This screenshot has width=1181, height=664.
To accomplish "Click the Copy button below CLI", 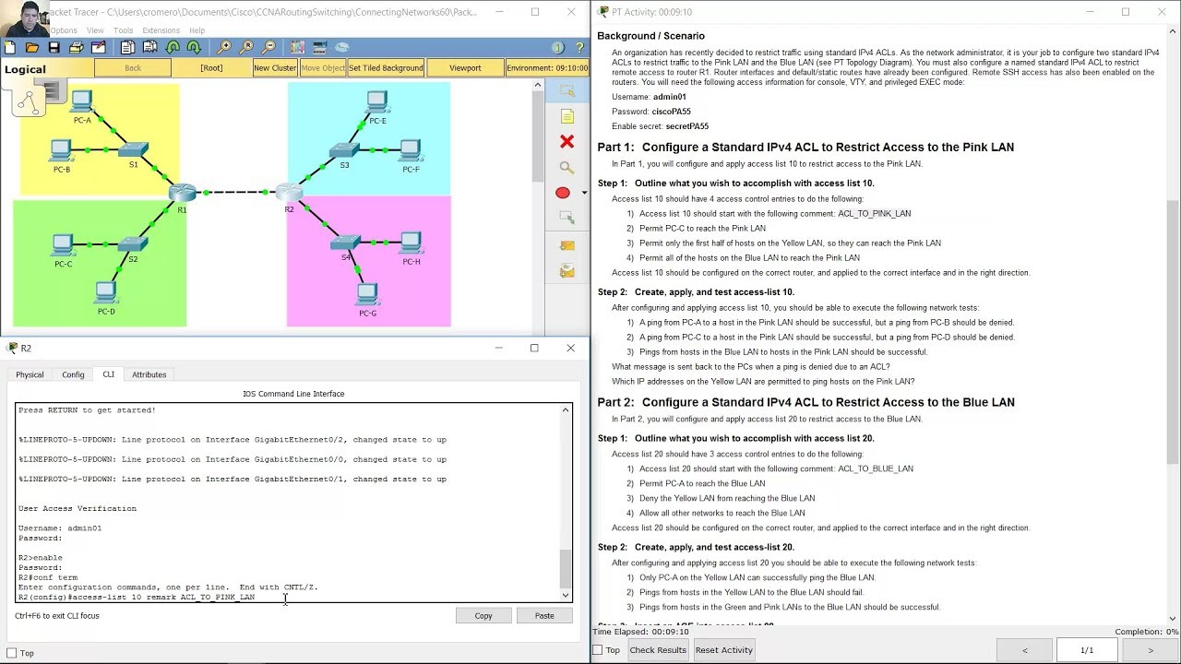I will (483, 616).
